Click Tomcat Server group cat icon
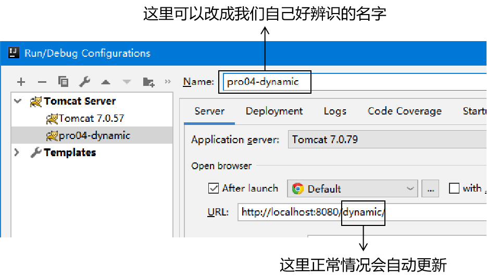 point(36,102)
